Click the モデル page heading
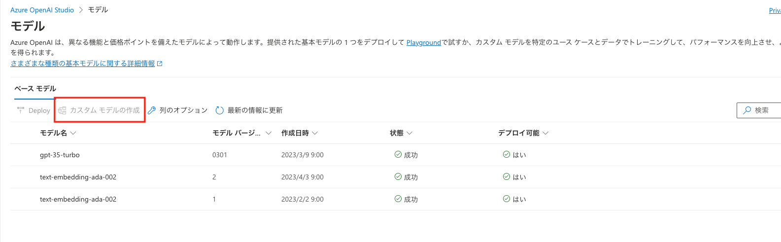The height and width of the screenshot is (242, 781). (28, 26)
